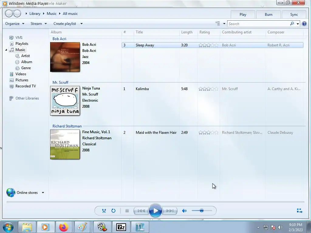
Task: Select Album under Music
Action: pos(24,62)
